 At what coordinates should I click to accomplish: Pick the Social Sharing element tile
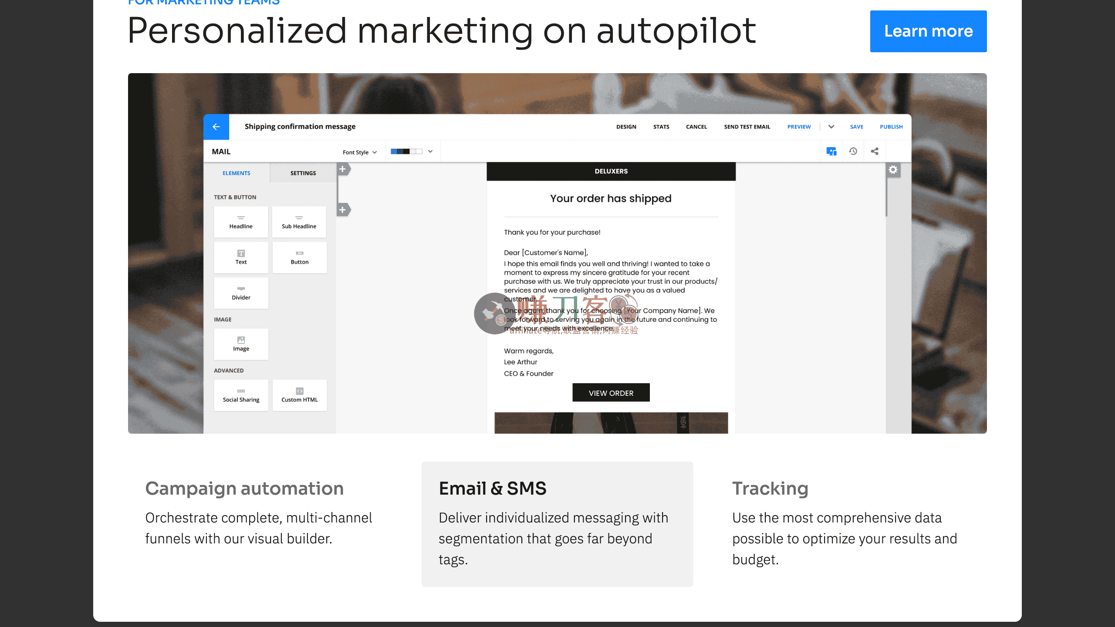coord(241,395)
